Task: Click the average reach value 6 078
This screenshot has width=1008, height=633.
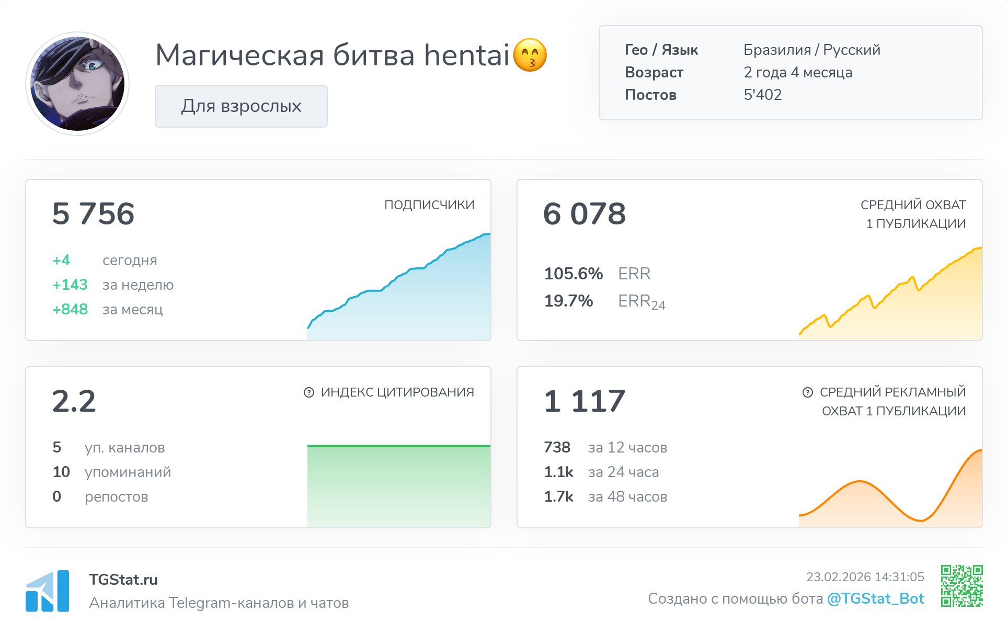Action: (x=584, y=214)
